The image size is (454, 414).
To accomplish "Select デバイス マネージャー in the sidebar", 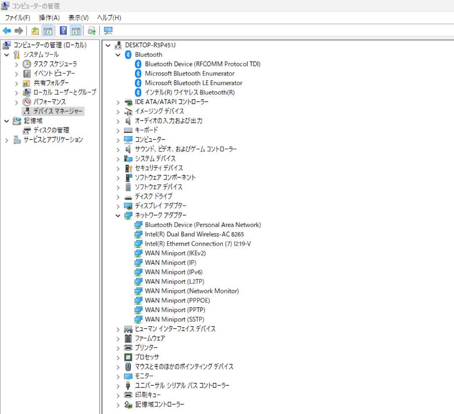I will (x=52, y=111).
